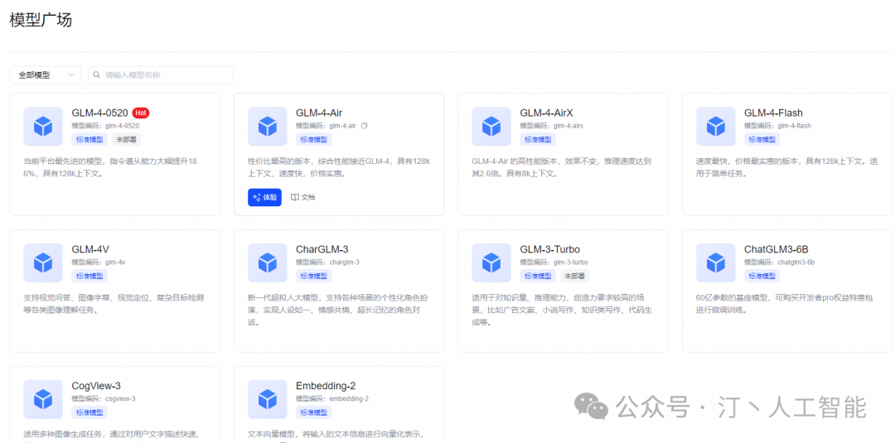Select the CharGLM-3 title text
This screenshot has width=895, height=443.
(x=322, y=249)
